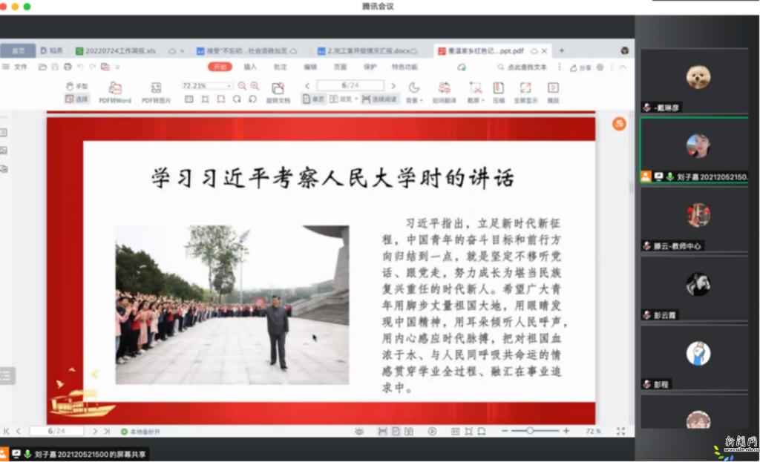The width and height of the screenshot is (760, 462).
Task: Click the zoom plus button in the status bar
Action: point(566,431)
